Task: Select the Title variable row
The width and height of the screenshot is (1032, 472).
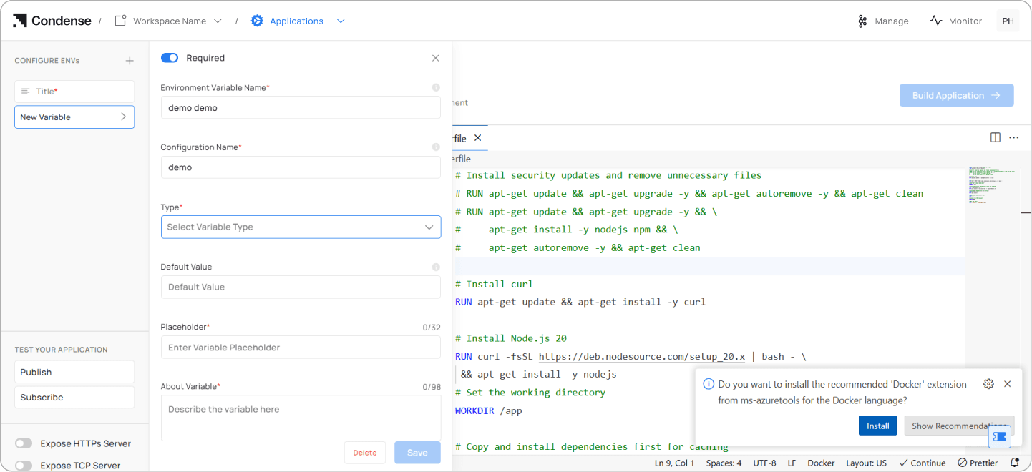Action: 74,92
